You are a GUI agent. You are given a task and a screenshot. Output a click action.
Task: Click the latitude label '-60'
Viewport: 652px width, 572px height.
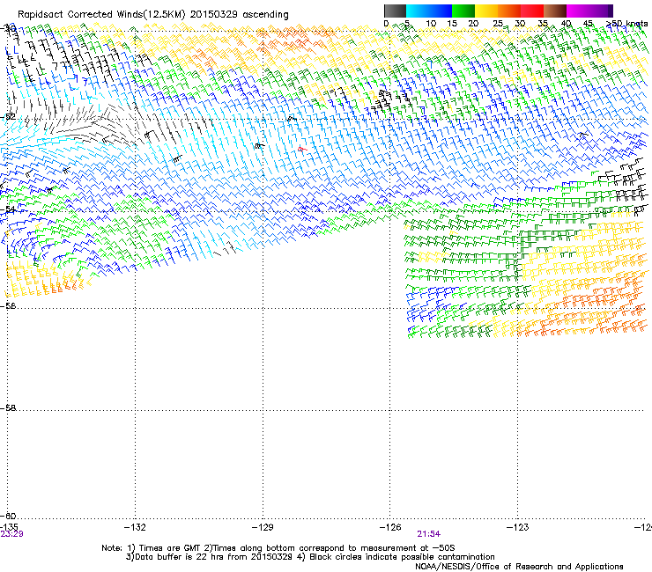tap(8, 516)
